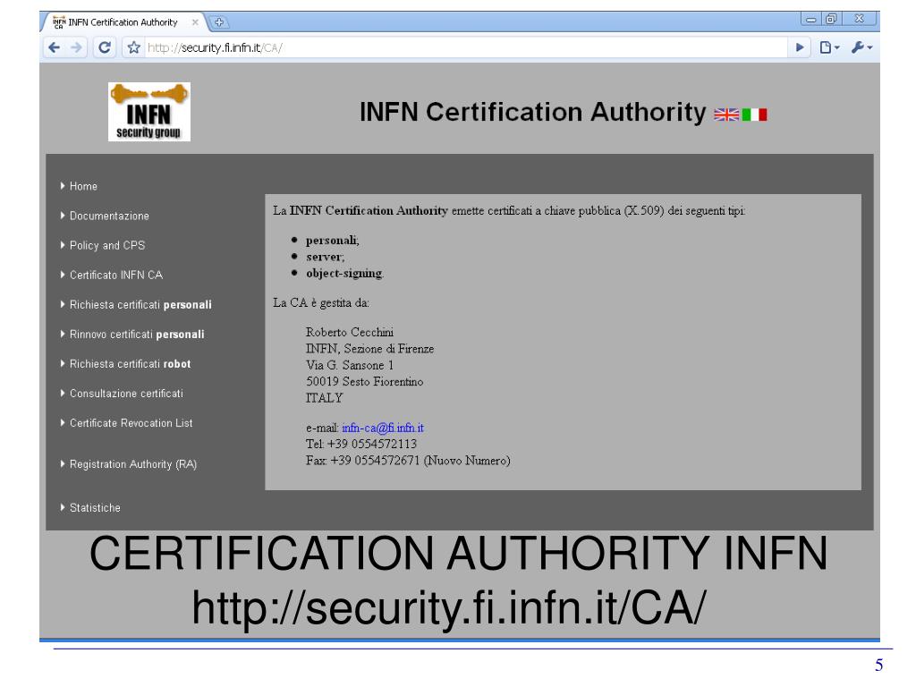Click the INFN security group logo

click(x=149, y=112)
